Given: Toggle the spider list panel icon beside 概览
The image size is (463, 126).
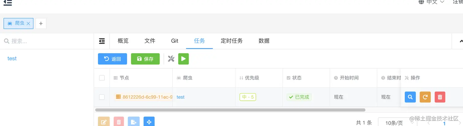Looking at the screenshot, I should (x=102, y=41).
